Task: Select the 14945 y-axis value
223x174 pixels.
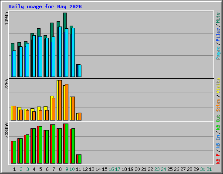Action: tap(7, 18)
